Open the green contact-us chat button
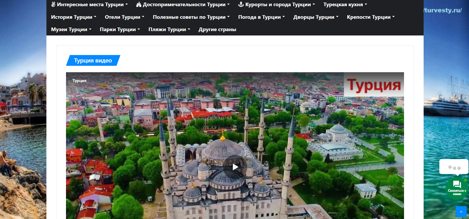This screenshot has width=469, height=219. [457, 189]
